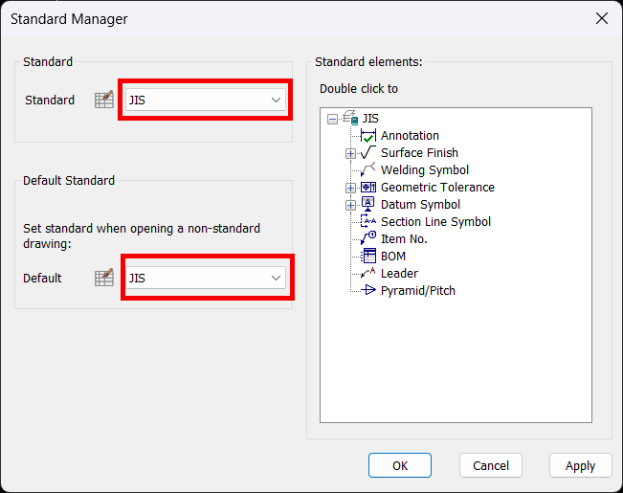
Task: Click the BOM table icon
Action: [367, 256]
